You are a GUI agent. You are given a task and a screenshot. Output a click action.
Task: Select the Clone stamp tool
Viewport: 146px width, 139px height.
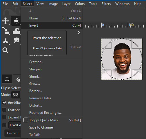point(6,41)
